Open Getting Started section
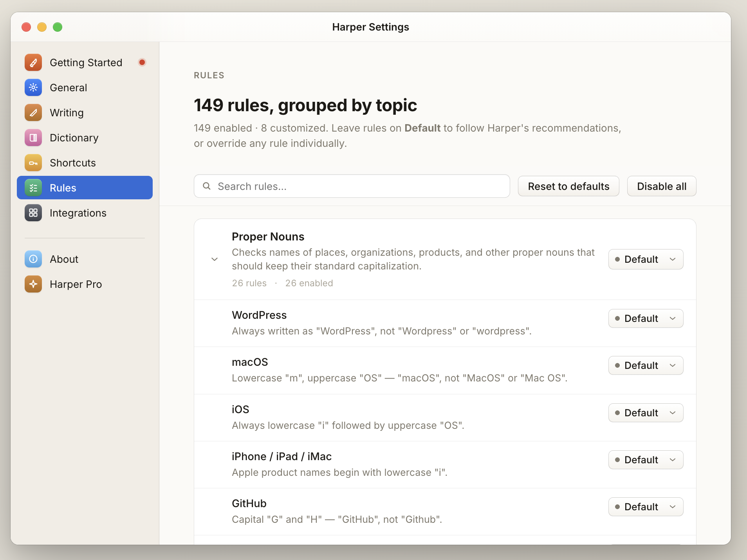Viewport: 747px width, 560px height. coord(85,63)
